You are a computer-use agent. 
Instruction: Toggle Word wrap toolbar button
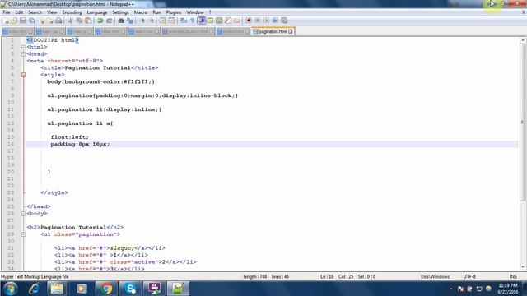coord(184,21)
